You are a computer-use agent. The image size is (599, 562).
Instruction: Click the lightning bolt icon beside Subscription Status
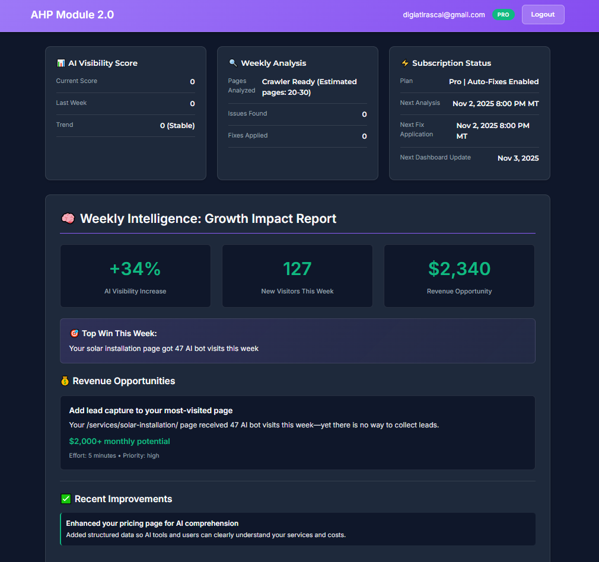tap(404, 63)
